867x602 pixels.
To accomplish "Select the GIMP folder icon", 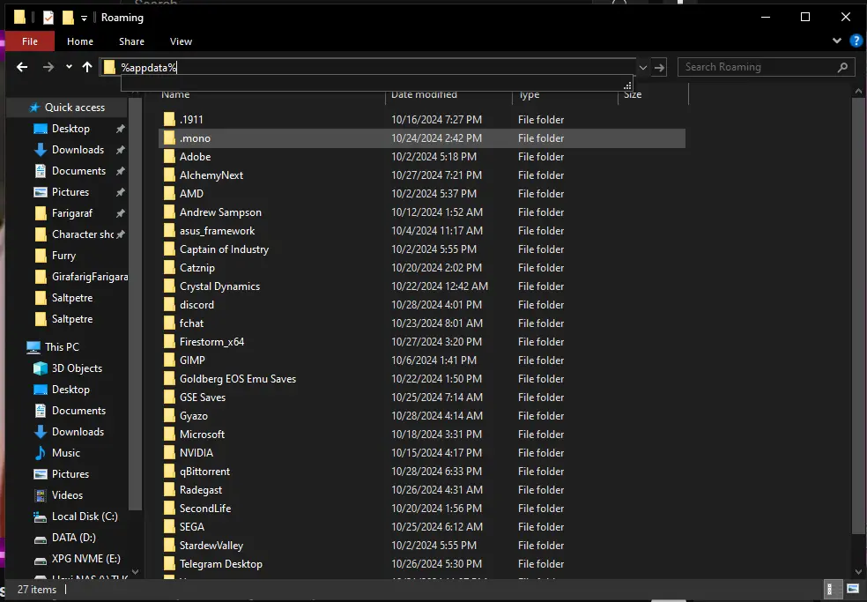I will pyautogui.click(x=169, y=360).
